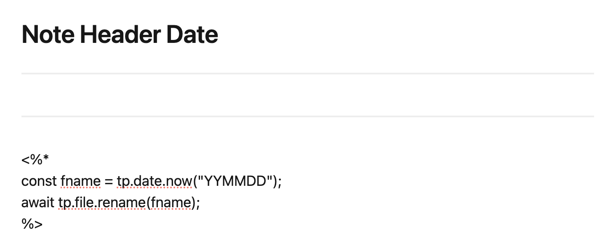Click the "await" keyword

click(38, 203)
